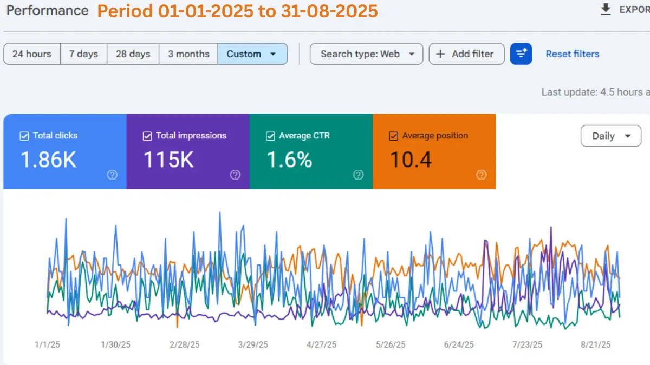Select the 3 months date range
The width and height of the screenshot is (650, 365).
coord(188,54)
